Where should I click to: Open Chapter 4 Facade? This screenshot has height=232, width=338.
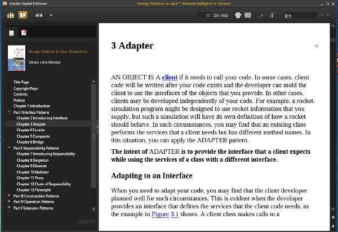pyautogui.click(x=30, y=130)
